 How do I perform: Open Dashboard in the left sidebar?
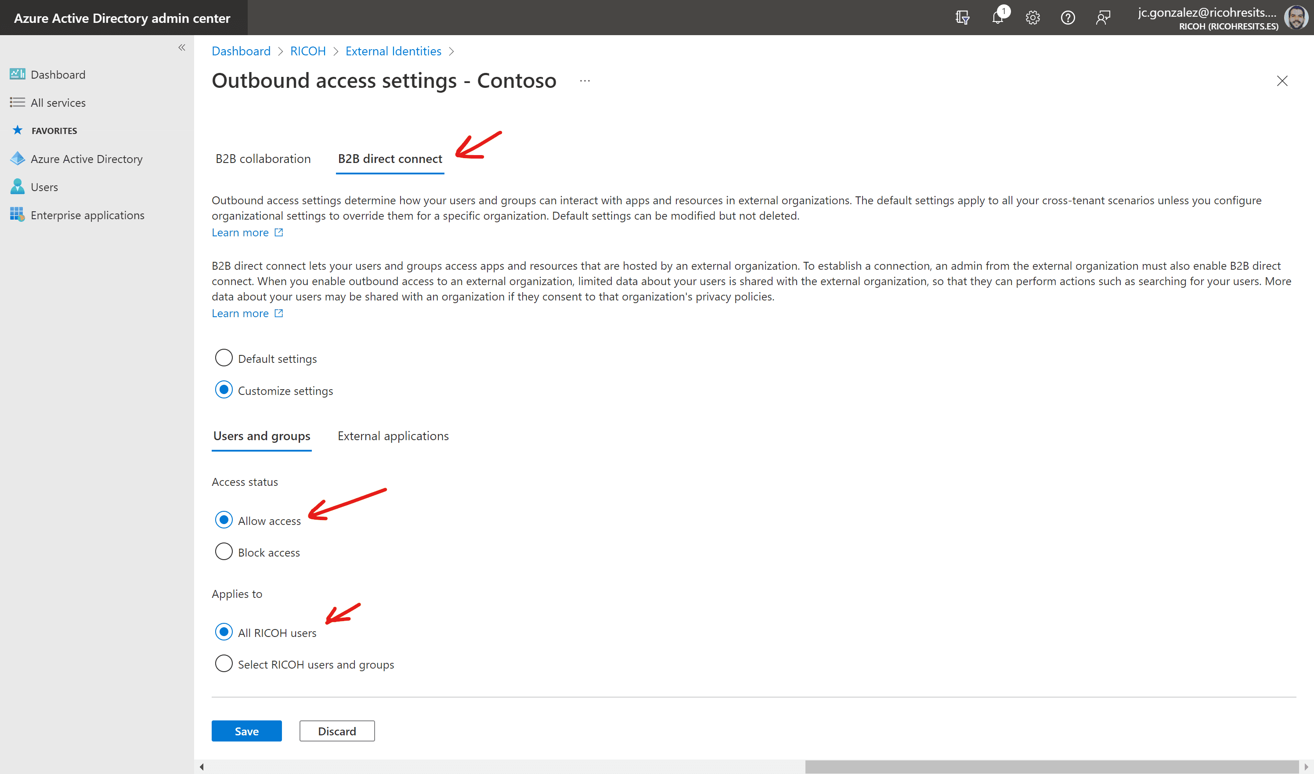coord(58,75)
